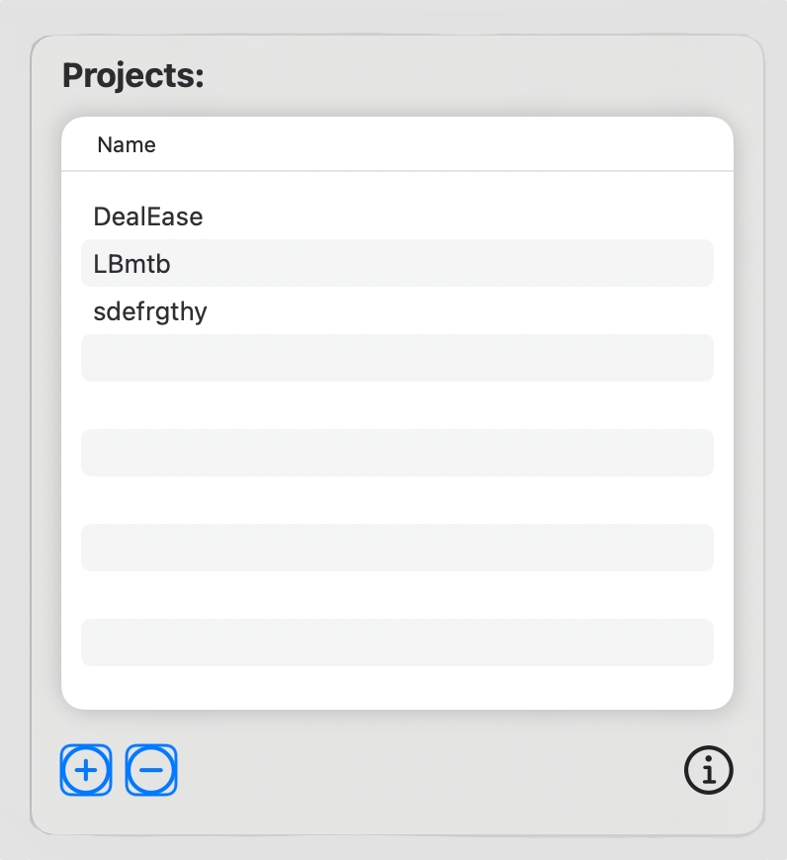
Task: Click the white space below the last shaded row
Action: [x=396, y=688]
